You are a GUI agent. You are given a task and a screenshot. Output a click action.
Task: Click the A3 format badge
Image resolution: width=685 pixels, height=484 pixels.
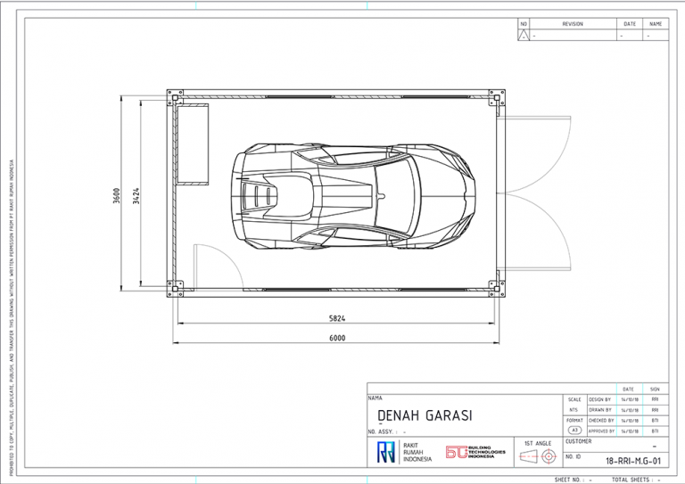click(574, 430)
